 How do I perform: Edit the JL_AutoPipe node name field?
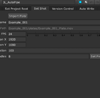click(39, 2)
